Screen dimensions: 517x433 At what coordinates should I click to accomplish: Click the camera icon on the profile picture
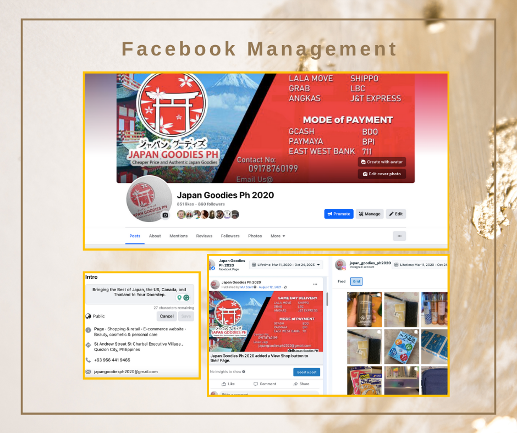(165, 215)
